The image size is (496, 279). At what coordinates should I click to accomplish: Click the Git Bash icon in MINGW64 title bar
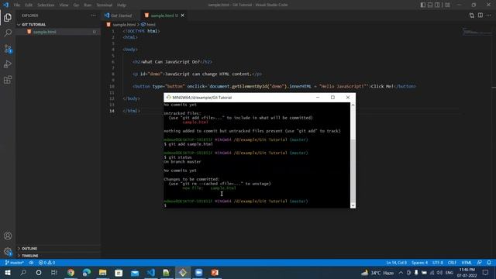(169, 98)
